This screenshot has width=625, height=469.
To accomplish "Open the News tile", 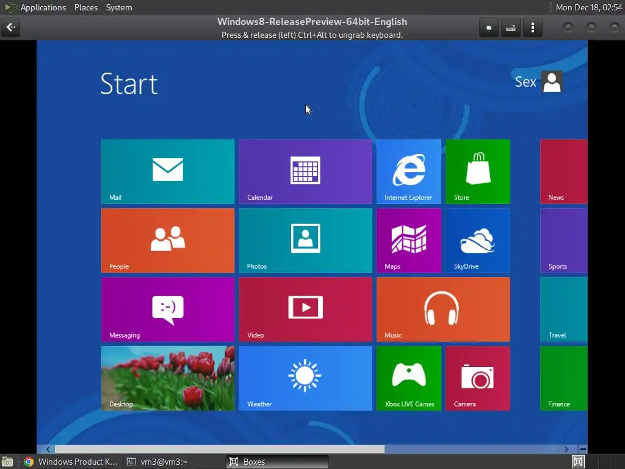I will (x=563, y=172).
